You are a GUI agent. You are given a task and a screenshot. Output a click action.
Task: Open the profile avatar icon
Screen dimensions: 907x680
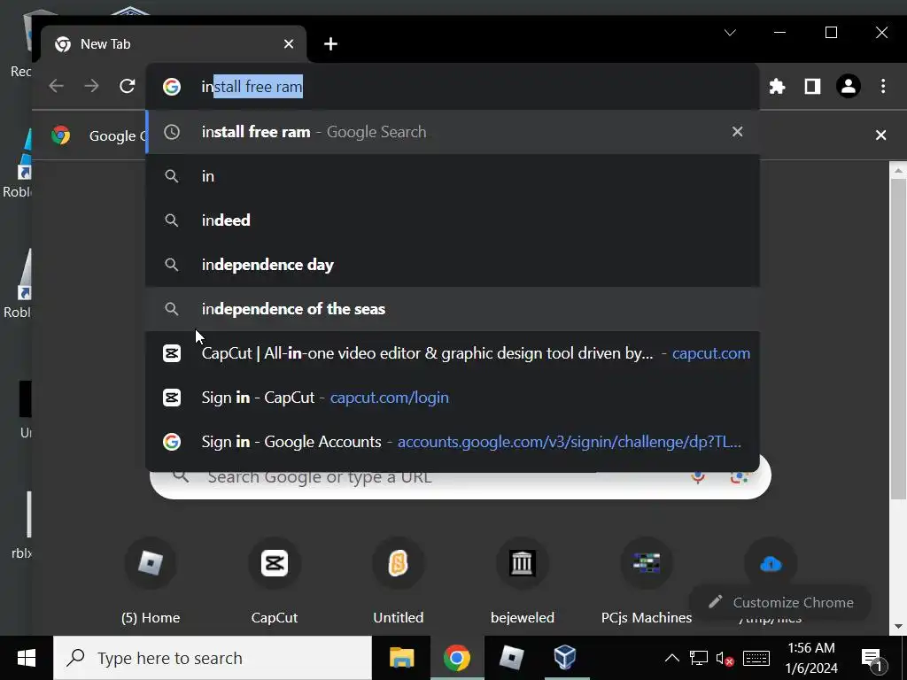848,87
